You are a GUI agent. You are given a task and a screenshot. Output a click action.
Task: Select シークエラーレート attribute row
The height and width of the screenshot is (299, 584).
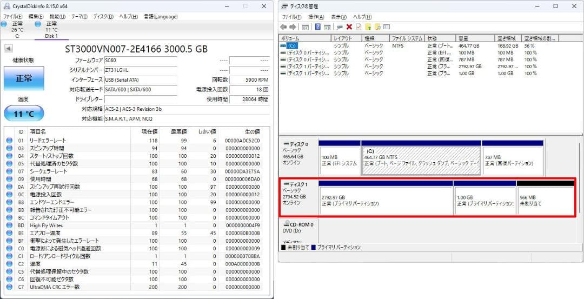134,171
